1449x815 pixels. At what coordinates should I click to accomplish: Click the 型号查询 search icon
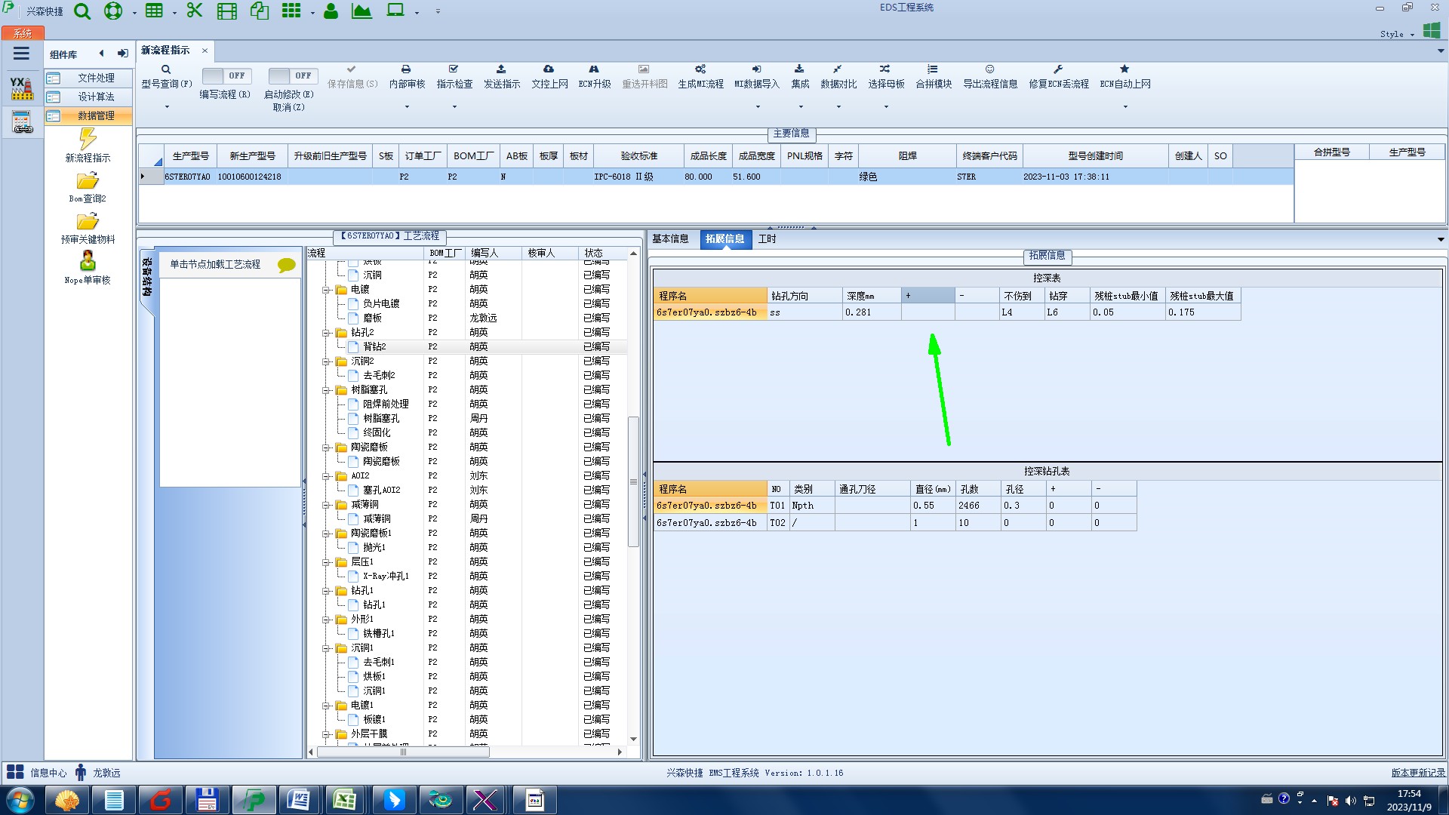click(166, 69)
